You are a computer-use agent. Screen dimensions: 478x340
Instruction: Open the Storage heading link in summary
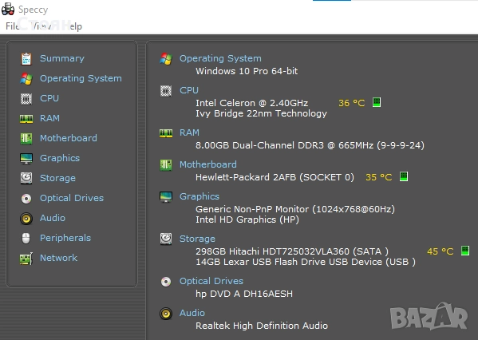tap(197, 239)
